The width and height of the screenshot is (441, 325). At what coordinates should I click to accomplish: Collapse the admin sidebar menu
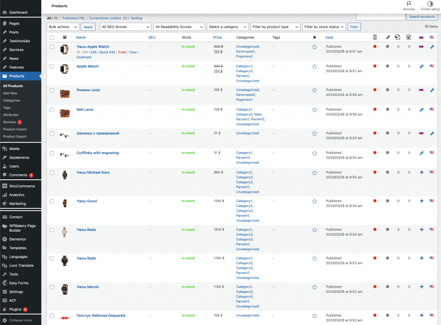pyautogui.click(x=21, y=320)
